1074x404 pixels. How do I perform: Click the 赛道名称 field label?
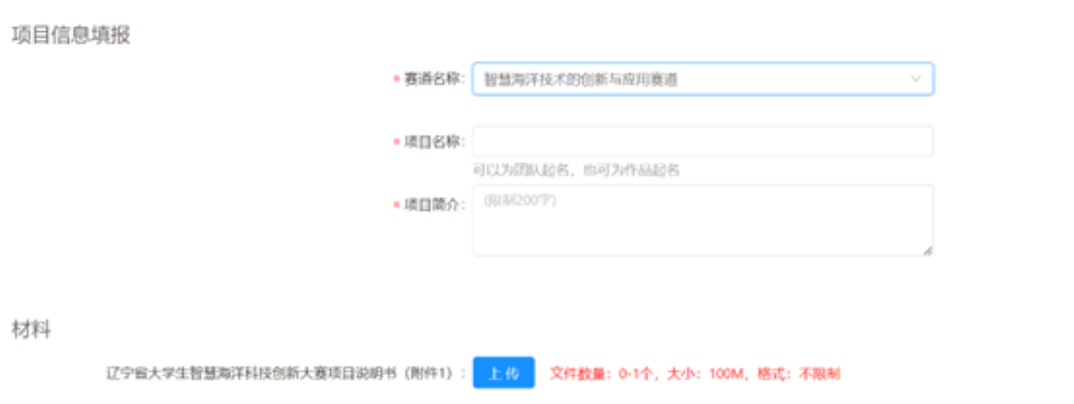tap(434, 79)
